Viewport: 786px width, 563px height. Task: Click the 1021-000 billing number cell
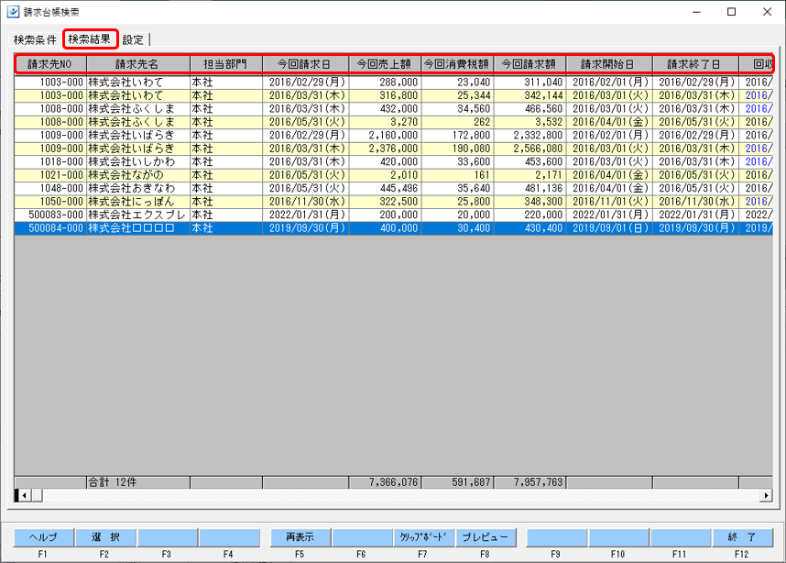click(x=50, y=175)
